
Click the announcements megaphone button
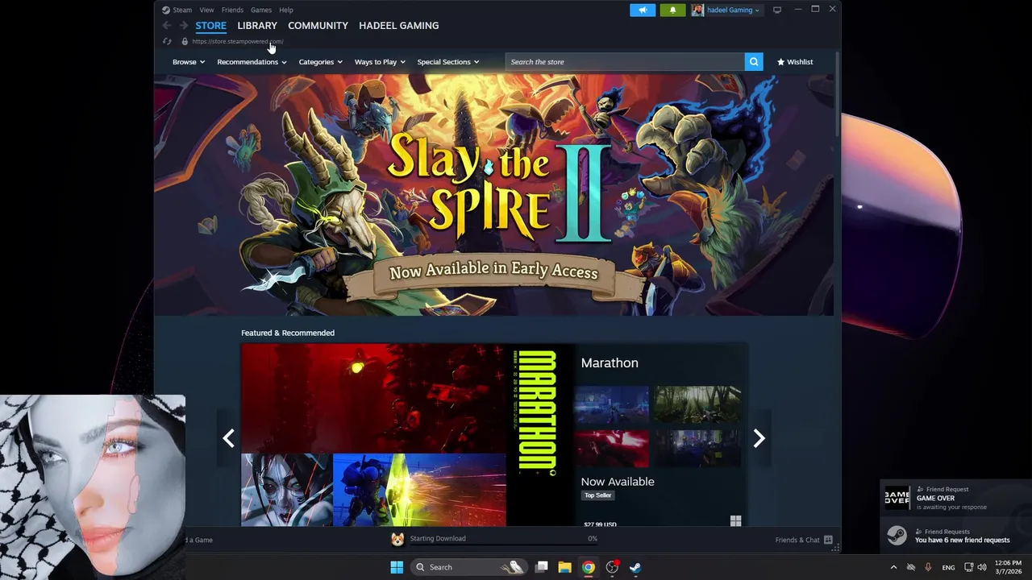click(643, 10)
